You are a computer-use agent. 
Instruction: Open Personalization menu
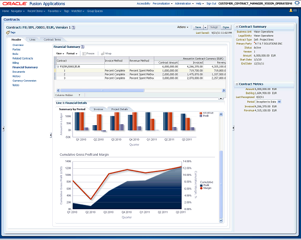(163, 4)
